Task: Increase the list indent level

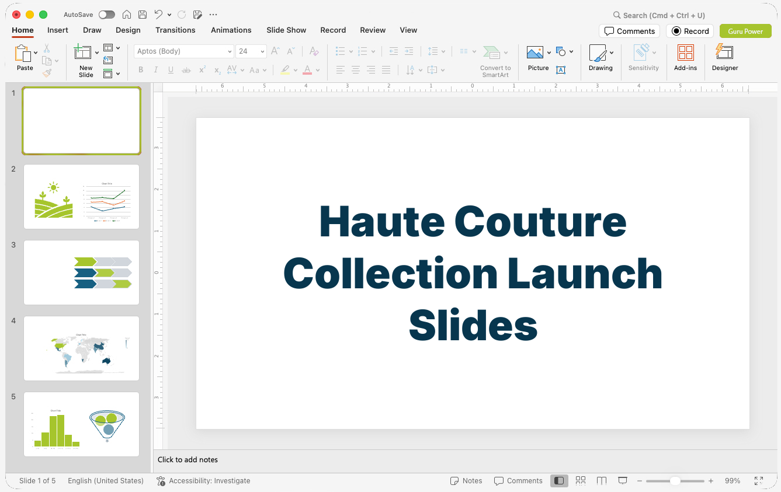Action: click(409, 51)
